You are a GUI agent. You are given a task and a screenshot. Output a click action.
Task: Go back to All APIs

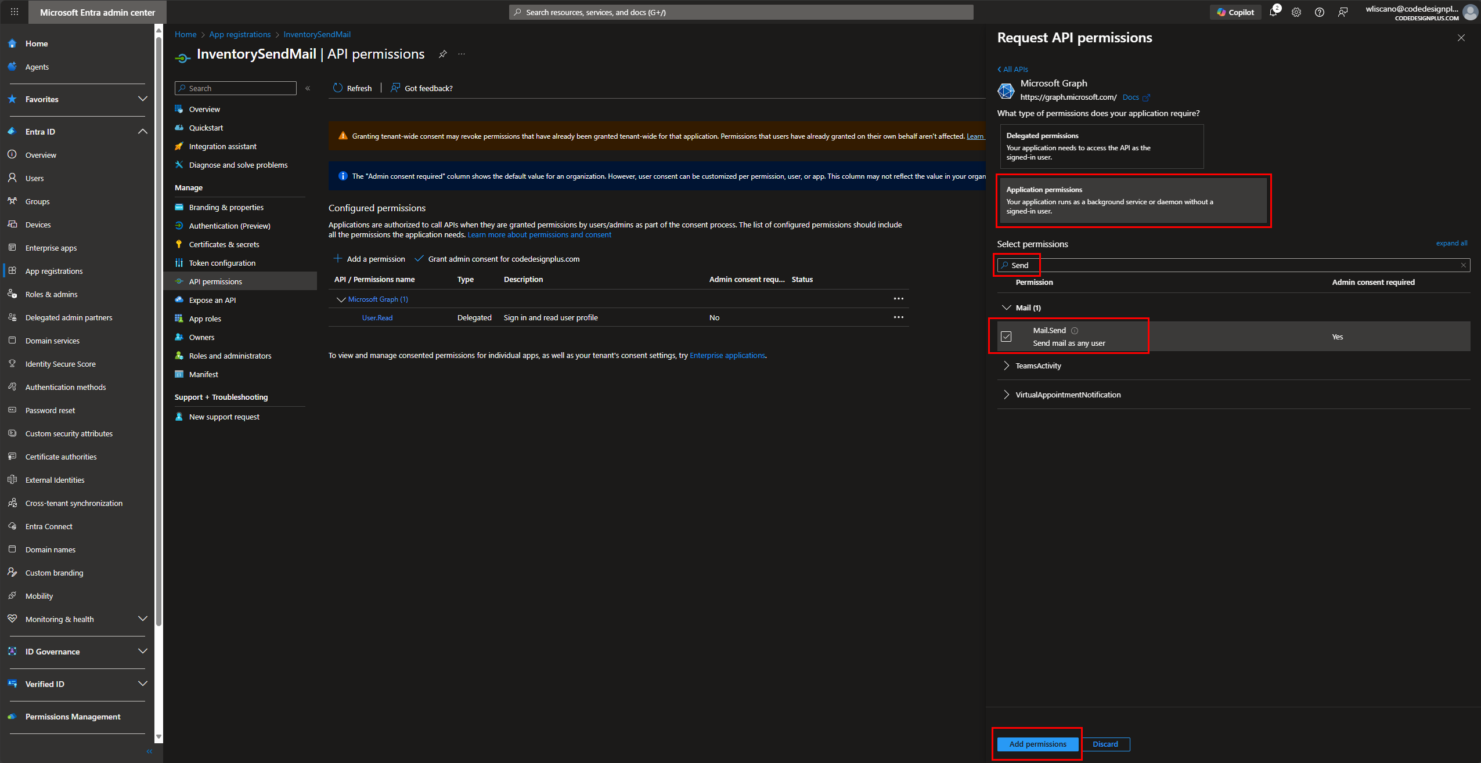coord(1012,69)
